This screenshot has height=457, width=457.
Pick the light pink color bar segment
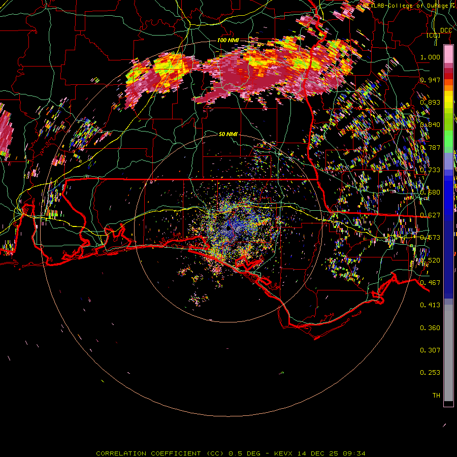[448, 54]
